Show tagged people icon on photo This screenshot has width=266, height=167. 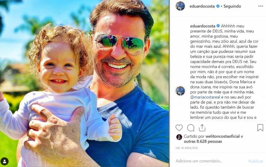[x=4, y=161]
